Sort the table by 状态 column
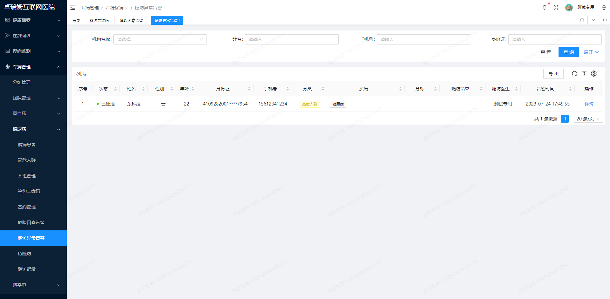The width and height of the screenshot is (610, 299). tap(115, 89)
